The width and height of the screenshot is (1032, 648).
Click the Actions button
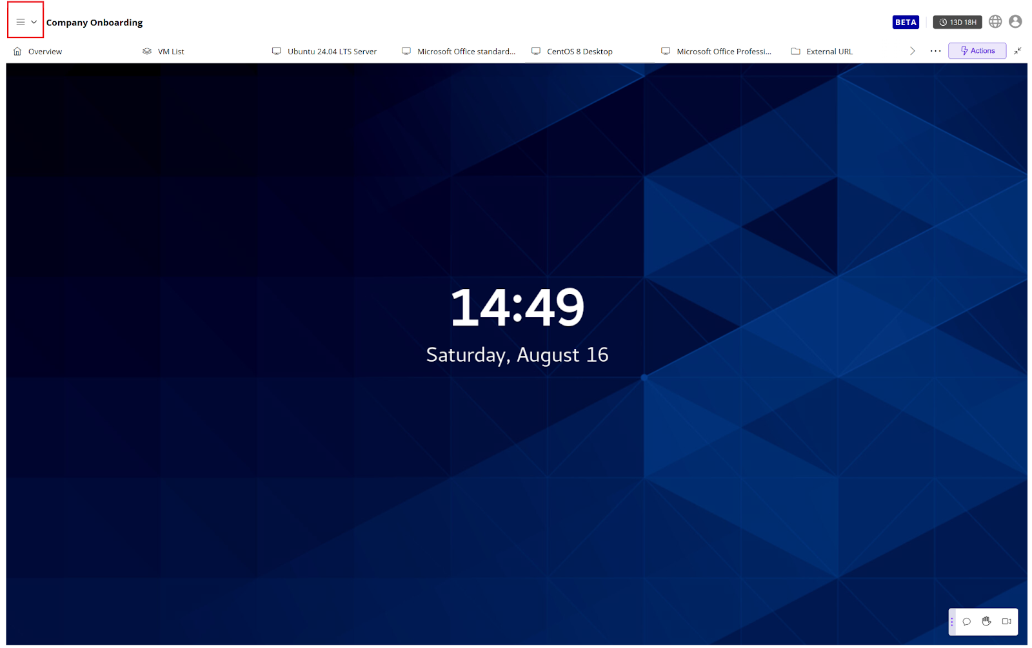click(x=977, y=50)
